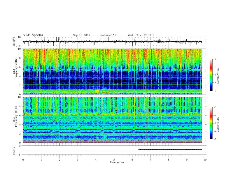This screenshot has width=231, height=179.
Task: Click the "9" tick label on the Time axis
Action: pyautogui.click(x=187, y=160)
